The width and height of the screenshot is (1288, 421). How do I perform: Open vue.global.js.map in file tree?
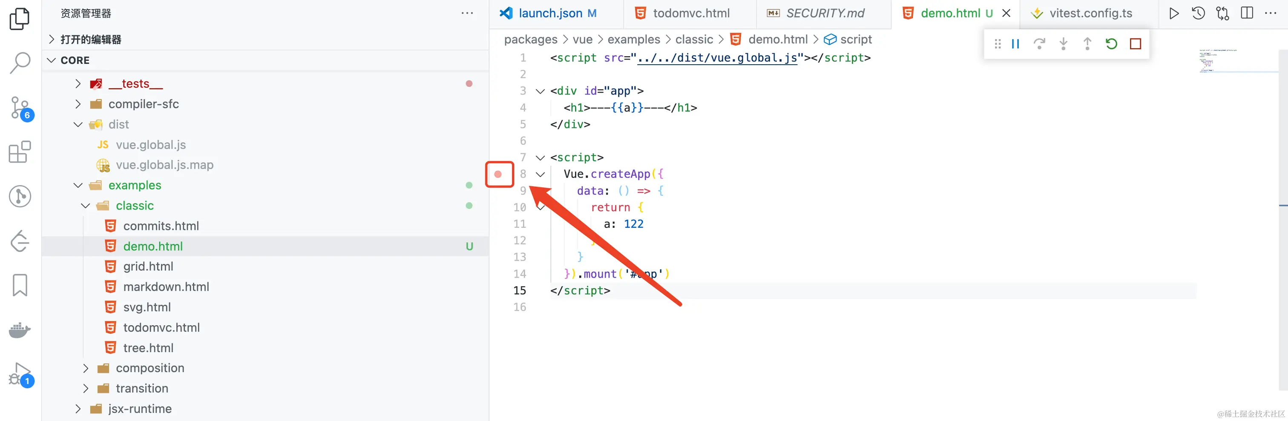click(x=265, y=165)
